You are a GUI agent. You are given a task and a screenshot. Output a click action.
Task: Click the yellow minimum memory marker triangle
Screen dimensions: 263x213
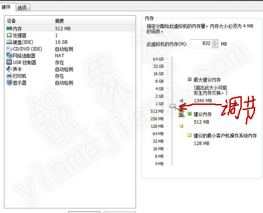pos(181,126)
